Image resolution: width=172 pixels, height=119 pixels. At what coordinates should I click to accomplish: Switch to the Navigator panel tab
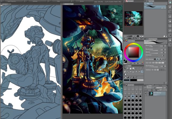(130, 1)
